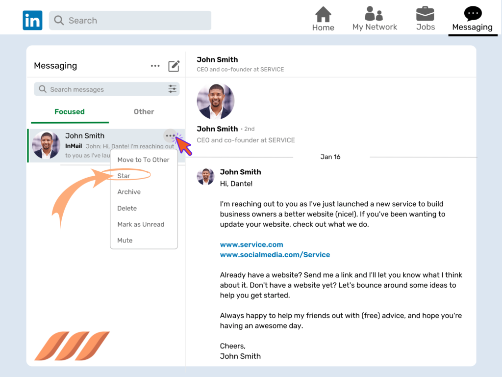Click the header subtitle below John Smith's name

pos(240,70)
